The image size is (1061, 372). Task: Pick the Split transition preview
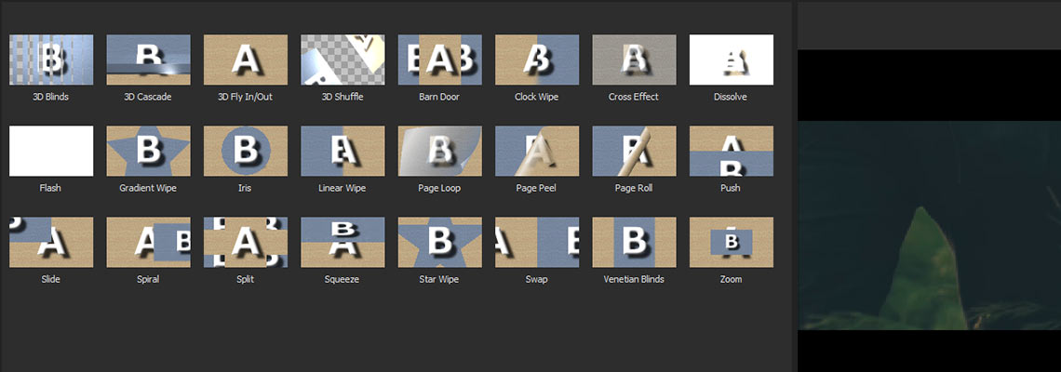(246, 242)
